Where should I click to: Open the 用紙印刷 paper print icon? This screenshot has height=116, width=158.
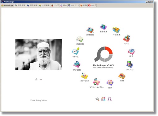pyautogui.click(x=80, y=39)
